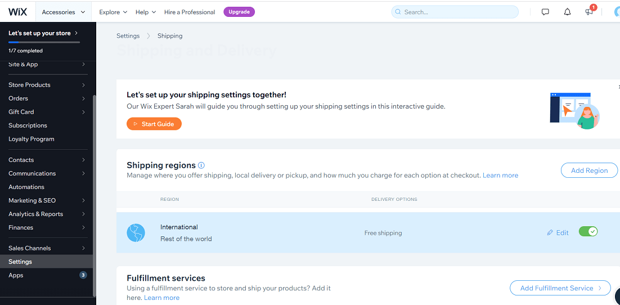This screenshot has height=305, width=620.
Task: Click the Rest of the world text
Action: click(x=186, y=239)
